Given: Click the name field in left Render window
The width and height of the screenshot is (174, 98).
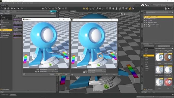Looking at the screenshot, I should pos(47,70).
